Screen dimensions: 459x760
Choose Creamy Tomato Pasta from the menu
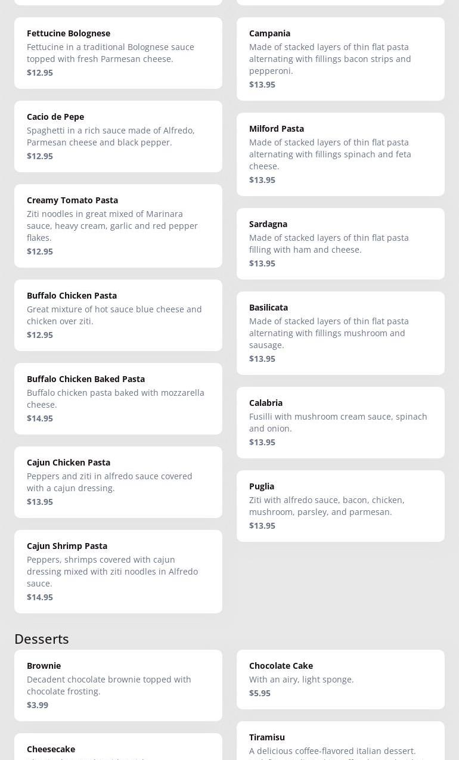click(x=118, y=226)
